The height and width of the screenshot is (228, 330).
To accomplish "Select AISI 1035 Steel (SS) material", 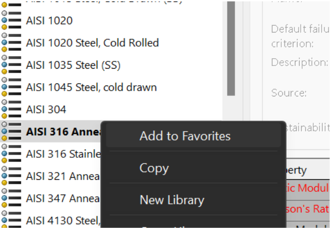I will click(73, 65).
